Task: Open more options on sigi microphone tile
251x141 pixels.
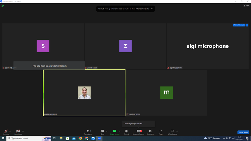Action: click(247, 25)
